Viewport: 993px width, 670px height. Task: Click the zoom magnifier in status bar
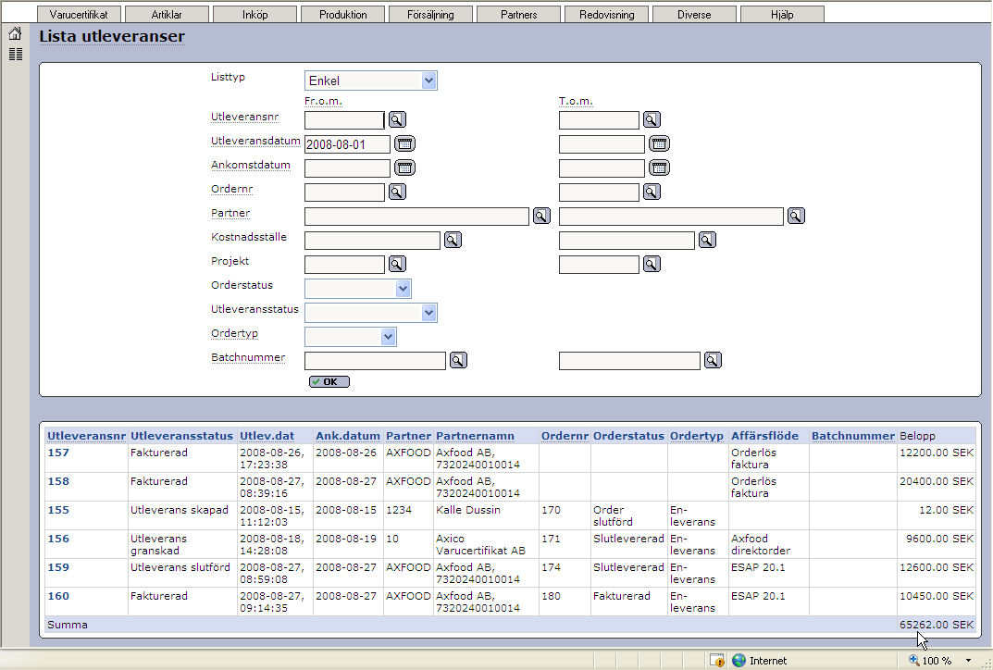tap(913, 660)
